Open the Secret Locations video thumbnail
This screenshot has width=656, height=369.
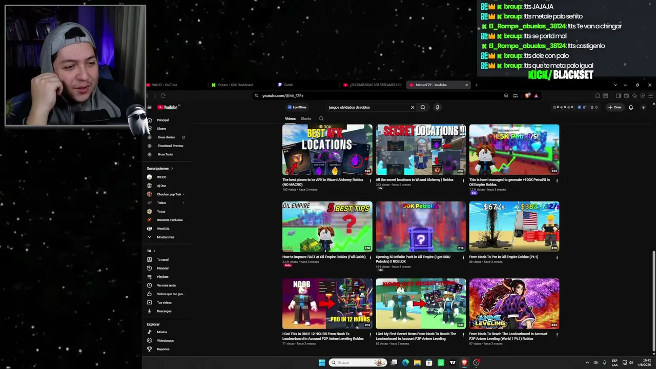(x=421, y=150)
